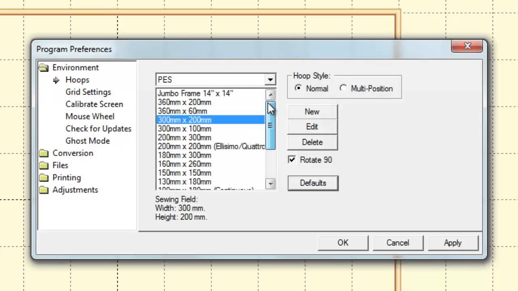Apply the preference changes
The image size is (518, 291).
(x=452, y=242)
